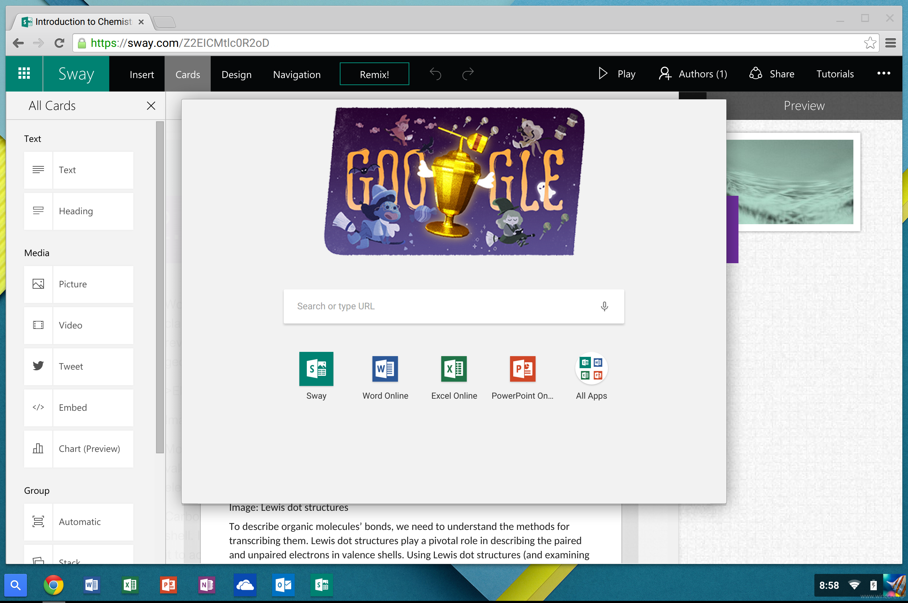Open the Office app launcher waffle grid
Image resolution: width=908 pixels, height=603 pixels.
tap(24, 73)
